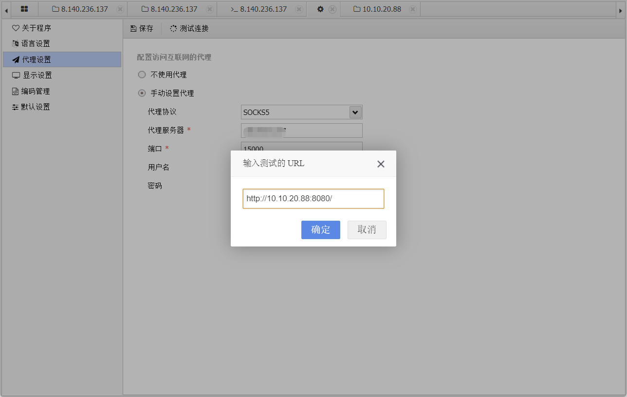Open 默认设置 via its sliders icon
The height and width of the screenshot is (397, 627).
pyautogui.click(x=16, y=107)
